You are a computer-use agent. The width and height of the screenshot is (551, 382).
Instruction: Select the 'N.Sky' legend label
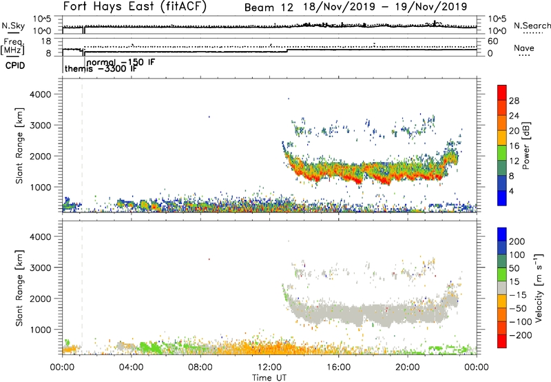[x=13, y=26]
